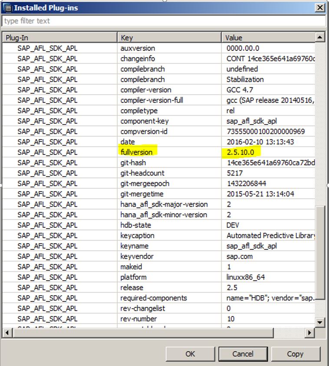329x366 pixels.
Task: Select the component-key key cell
Action: [169, 121]
